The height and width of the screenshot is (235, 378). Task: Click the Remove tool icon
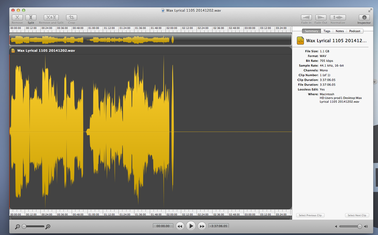17,17
